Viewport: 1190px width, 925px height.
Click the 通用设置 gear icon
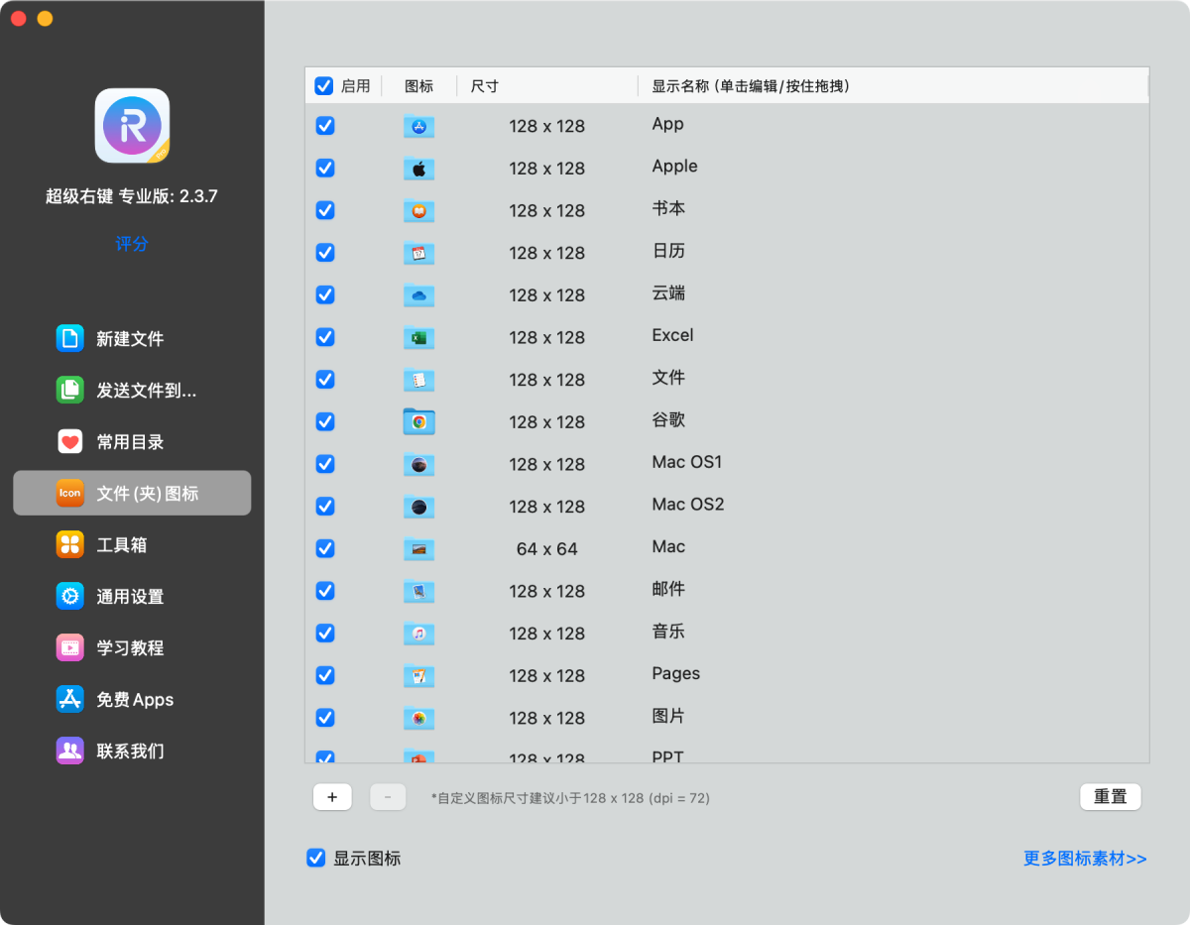[70, 597]
